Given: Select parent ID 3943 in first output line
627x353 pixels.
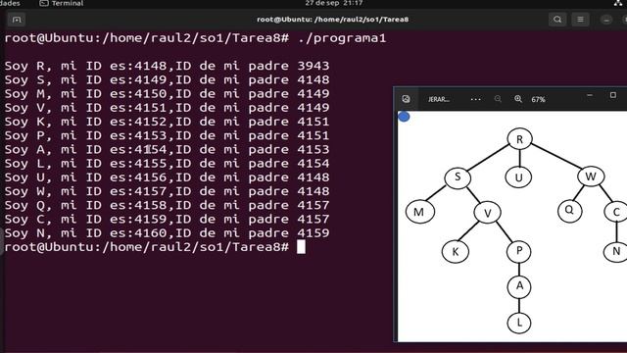Looking at the screenshot, I should click(x=313, y=66).
